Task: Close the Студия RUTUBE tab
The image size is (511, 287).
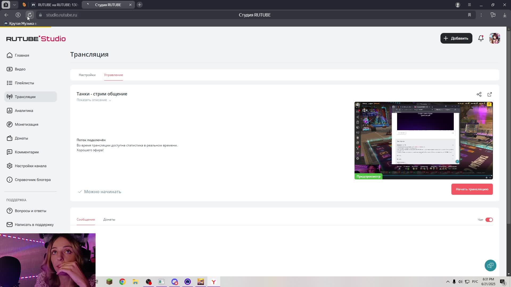Action: click(130, 5)
